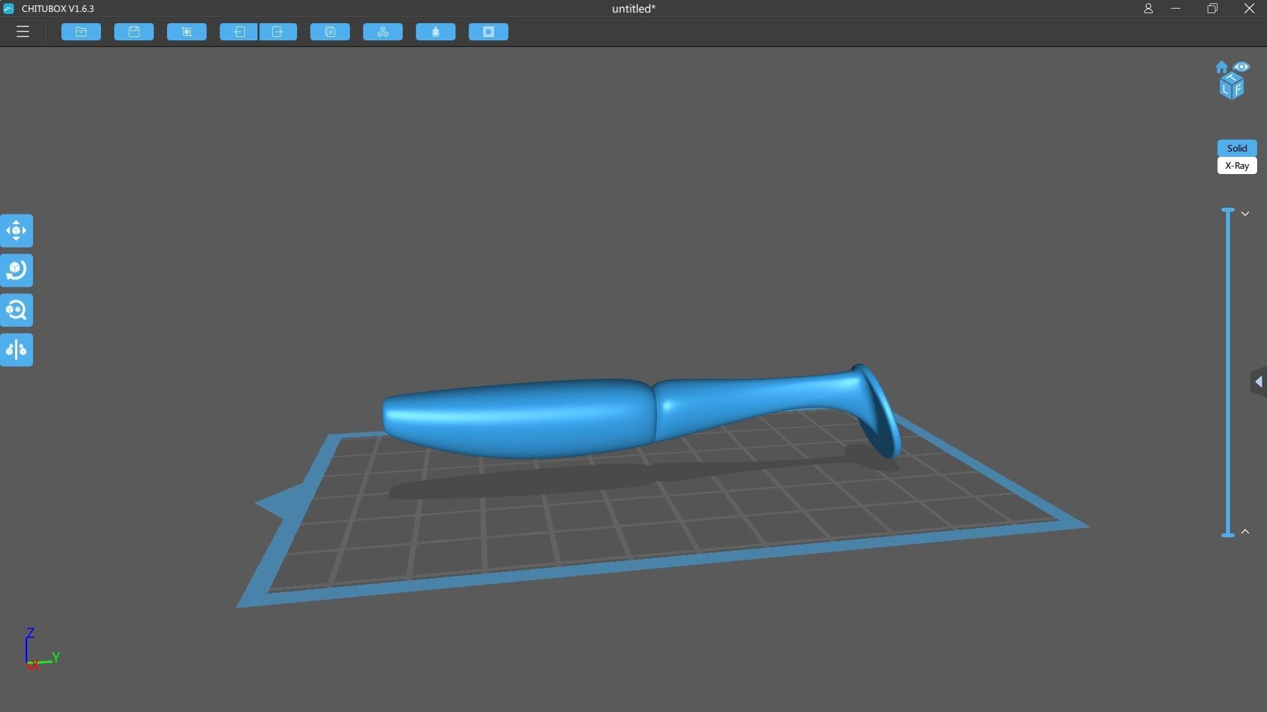1267x712 pixels.
Task: Reset view with the home icon
Action: click(x=1221, y=67)
